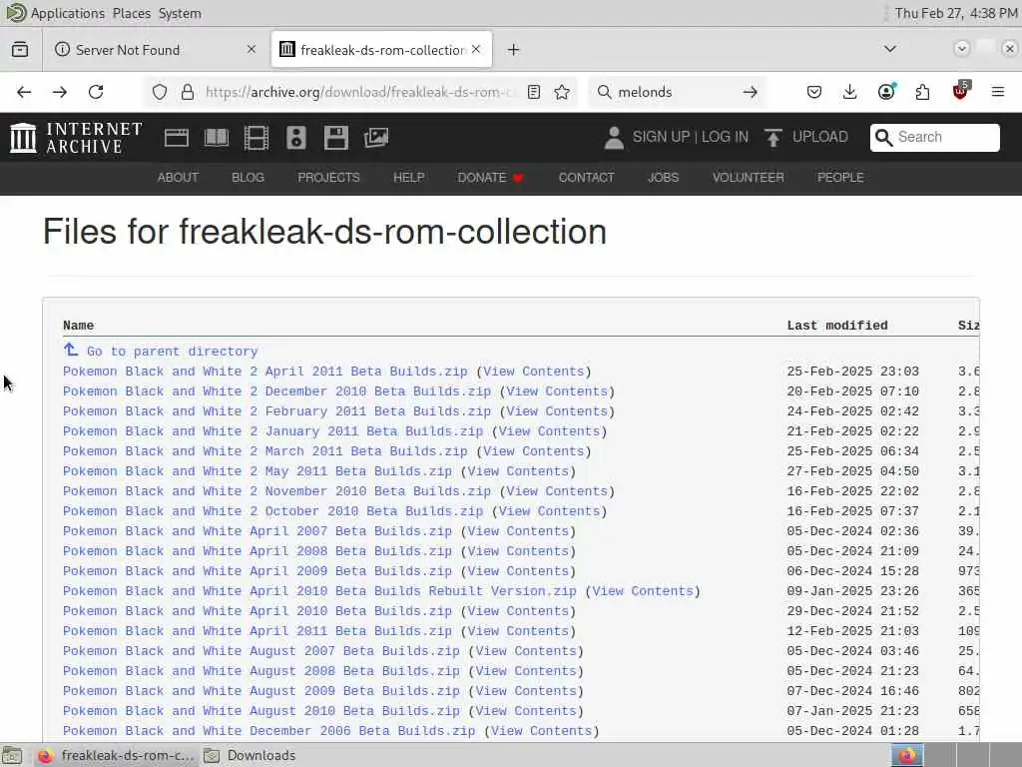Click the user avatar silhouette icon
Screen dimensions: 1022x767
tap(614, 138)
